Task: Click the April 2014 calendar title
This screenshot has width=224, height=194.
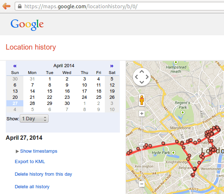Action: 64,66
